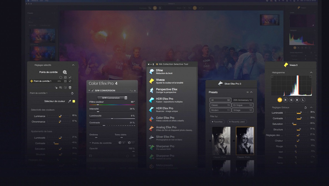Reset the Réglages Globaux adjustments
The image size is (329, 186).
(x=305, y=107)
